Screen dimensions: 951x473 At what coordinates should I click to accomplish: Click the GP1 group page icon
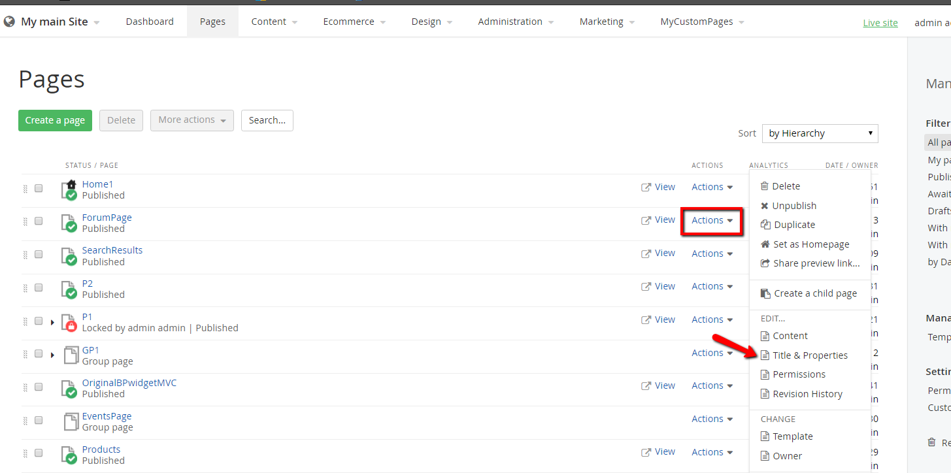click(x=71, y=355)
